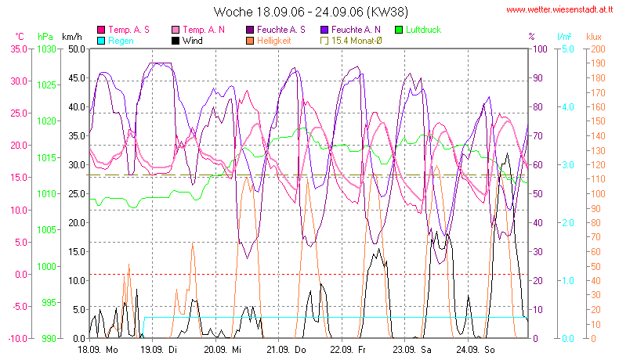Screen dimensions: 619x360
Task: Select the 18.09. Mo date label
Action: tap(97, 349)
